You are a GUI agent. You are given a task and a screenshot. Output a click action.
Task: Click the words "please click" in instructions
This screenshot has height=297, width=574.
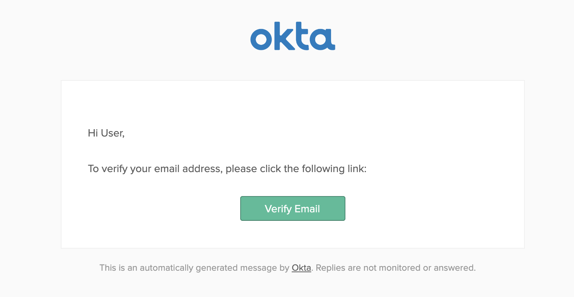253,169
